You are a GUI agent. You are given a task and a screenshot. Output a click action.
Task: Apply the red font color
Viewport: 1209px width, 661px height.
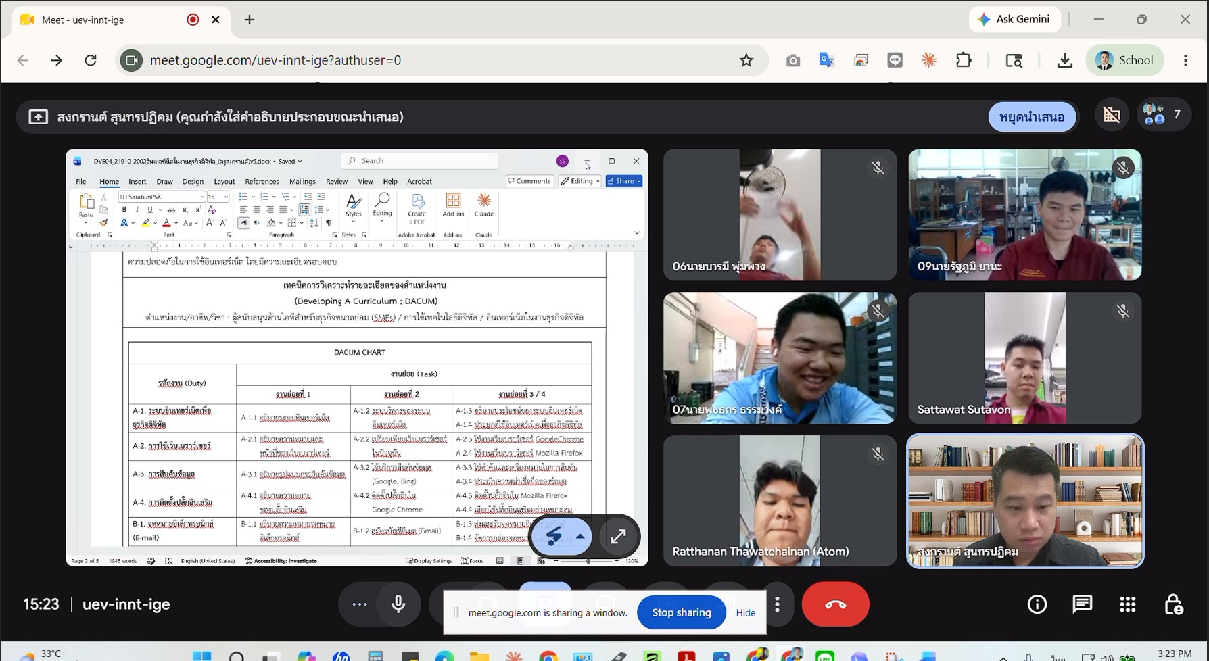pos(166,223)
